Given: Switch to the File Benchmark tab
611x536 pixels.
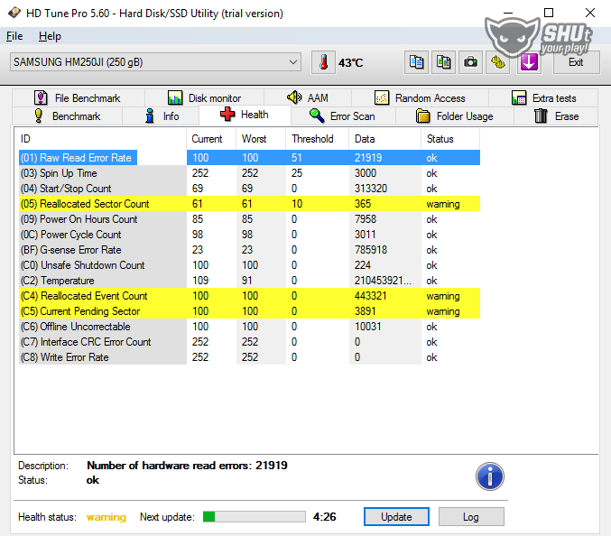Looking at the screenshot, I should point(79,97).
